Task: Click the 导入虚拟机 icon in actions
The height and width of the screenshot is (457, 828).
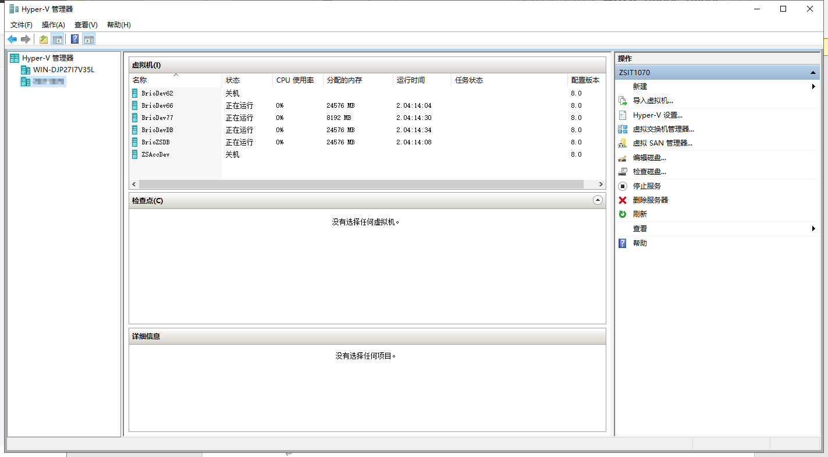Action: click(623, 101)
